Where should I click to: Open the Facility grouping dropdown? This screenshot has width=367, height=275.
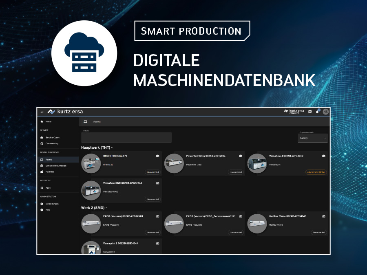click(313, 138)
